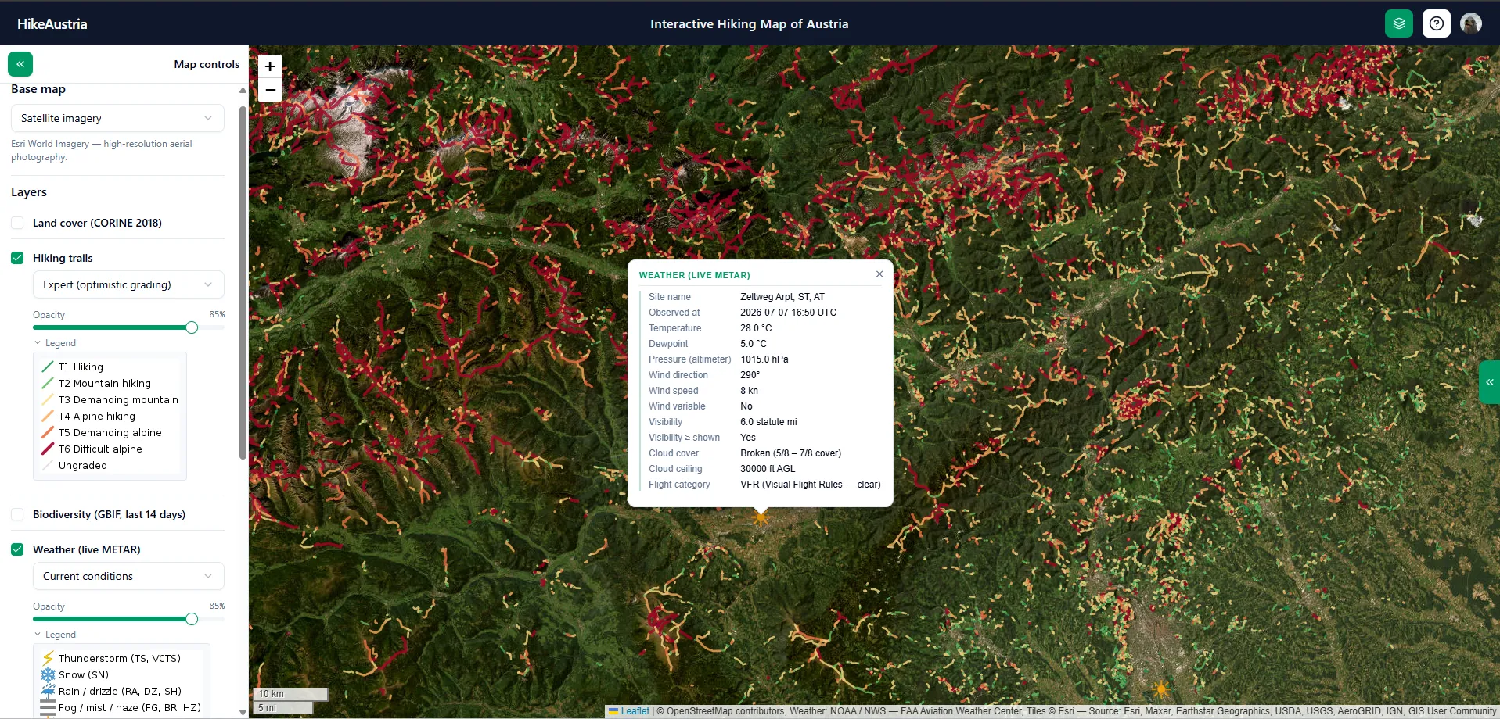Open the Expert (optimistic grading) dropdown
This screenshot has height=719, width=1500.
coord(128,284)
